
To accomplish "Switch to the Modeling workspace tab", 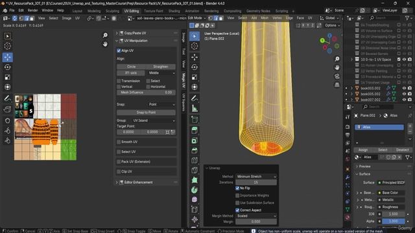I will [94, 11].
